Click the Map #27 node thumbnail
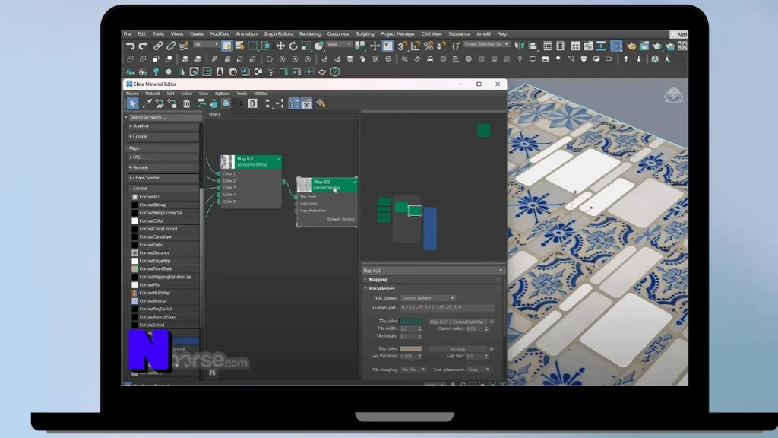 (x=227, y=162)
